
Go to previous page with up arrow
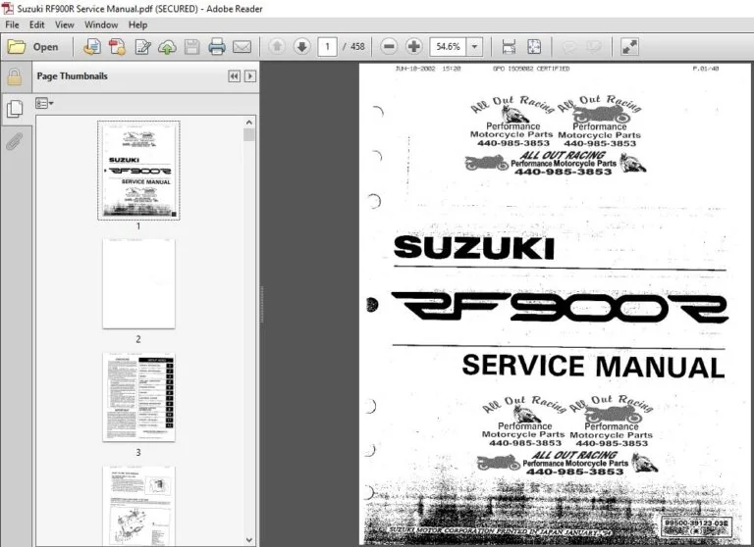[277, 47]
